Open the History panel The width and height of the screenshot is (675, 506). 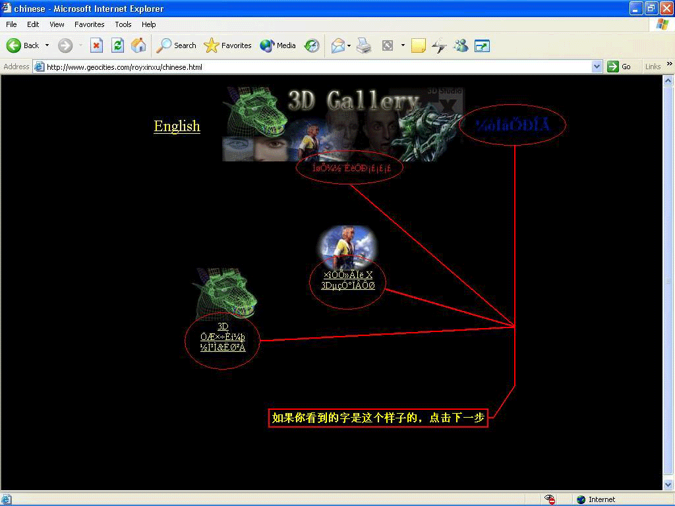click(x=312, y=45)
